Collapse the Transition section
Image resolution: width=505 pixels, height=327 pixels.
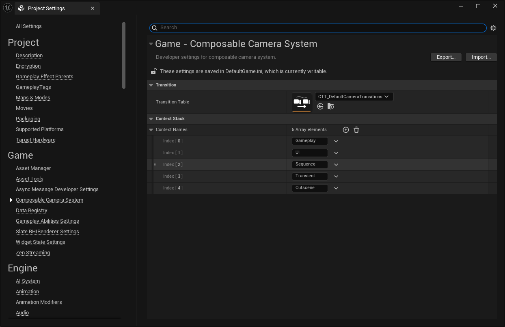coord(151,85)
